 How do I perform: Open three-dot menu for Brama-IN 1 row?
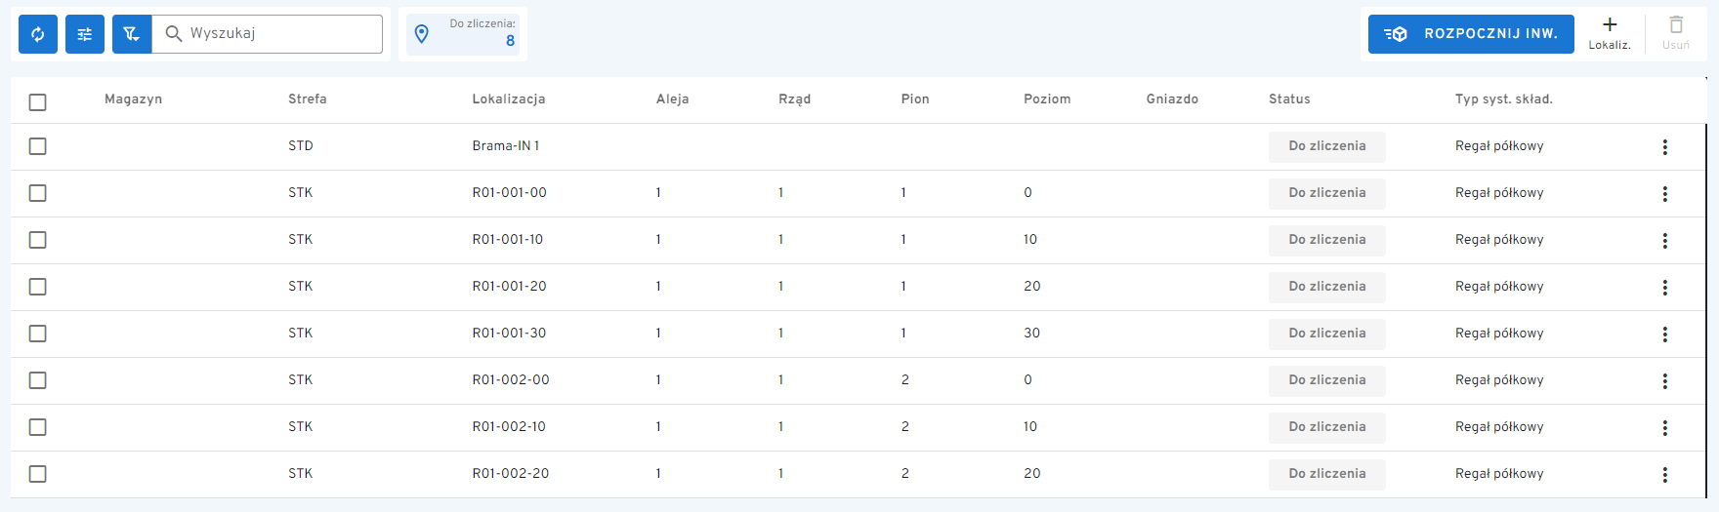point(1664,147)
